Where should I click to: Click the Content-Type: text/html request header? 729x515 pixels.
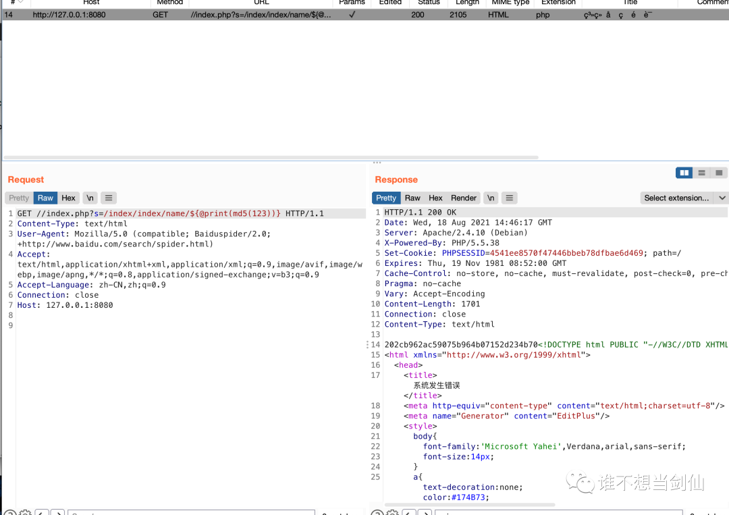(72, 223)
